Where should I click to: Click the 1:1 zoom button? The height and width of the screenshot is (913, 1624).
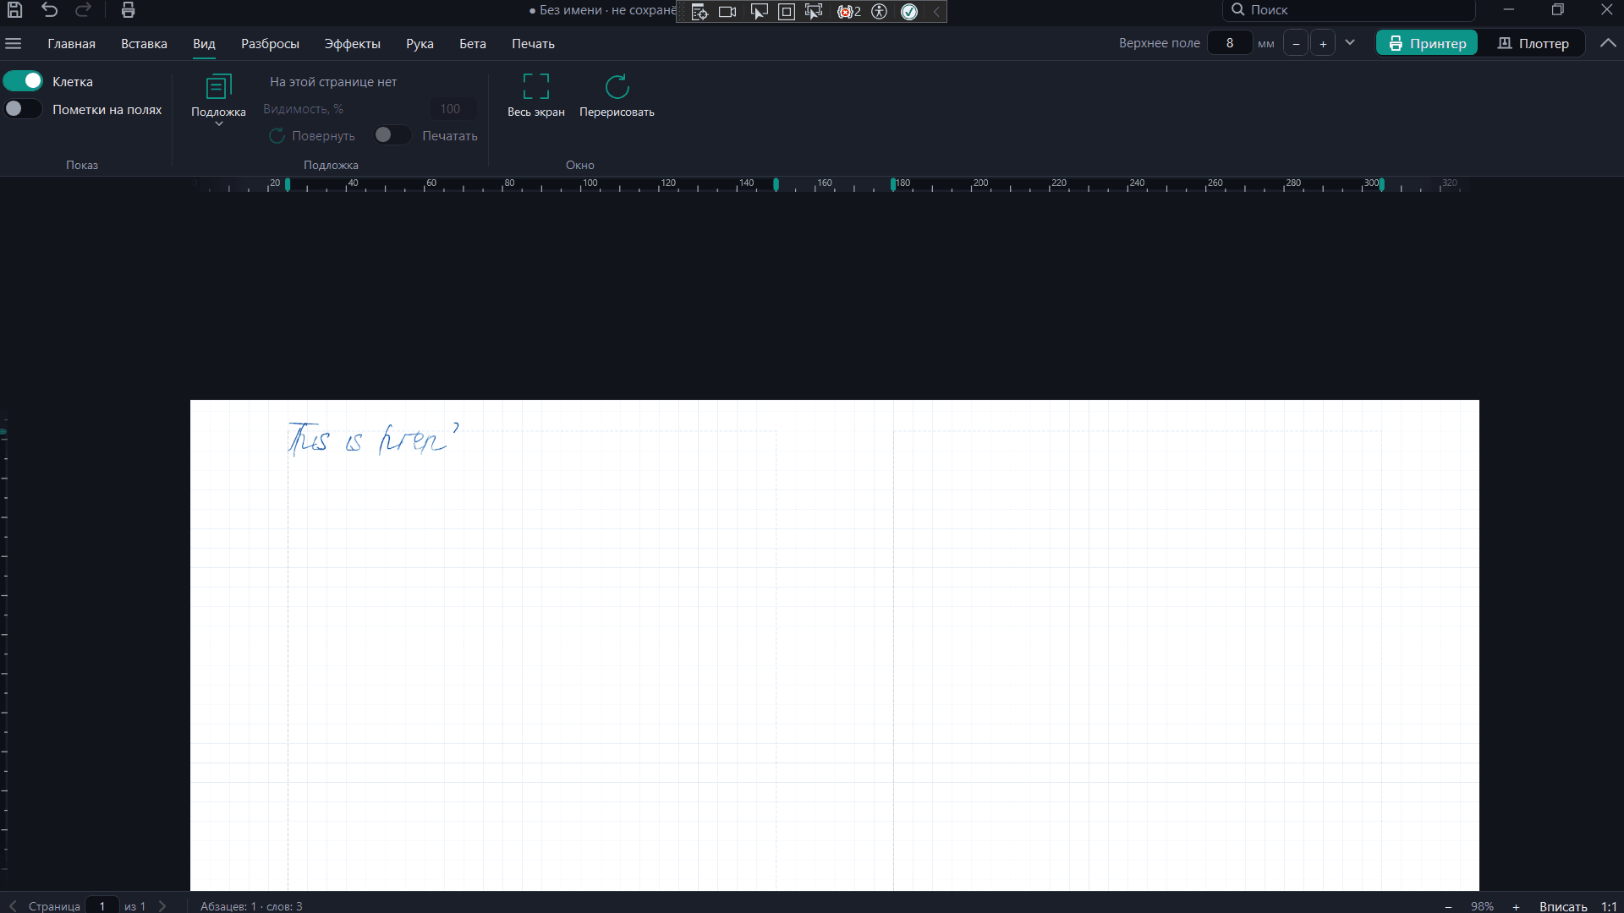tap(1609, 906)
